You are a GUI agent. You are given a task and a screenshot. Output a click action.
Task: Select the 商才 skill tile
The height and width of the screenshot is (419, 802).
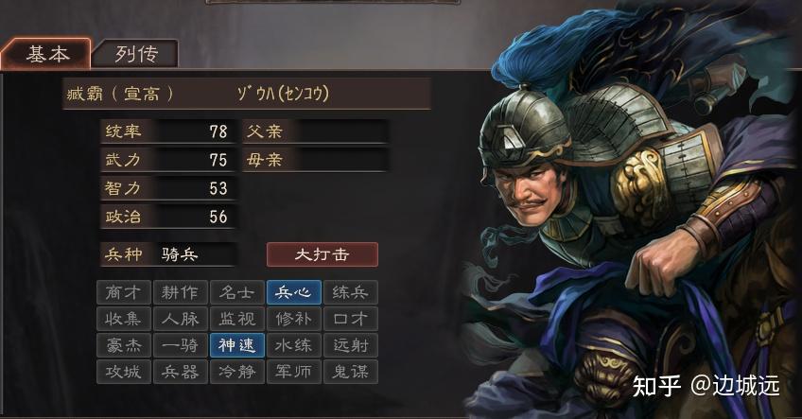pyautogui.click(x=124, y=292)
